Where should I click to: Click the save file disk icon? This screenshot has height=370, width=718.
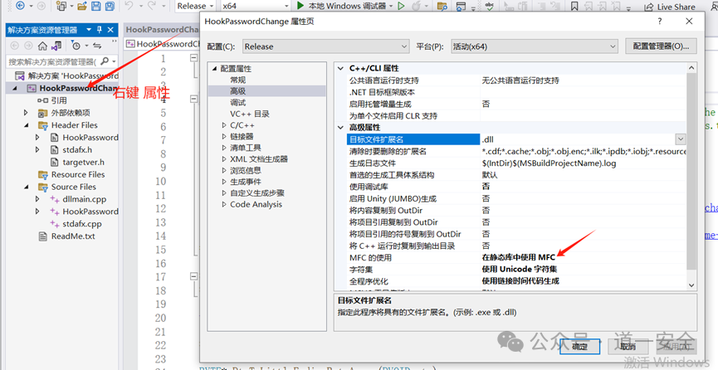point(95,6)
